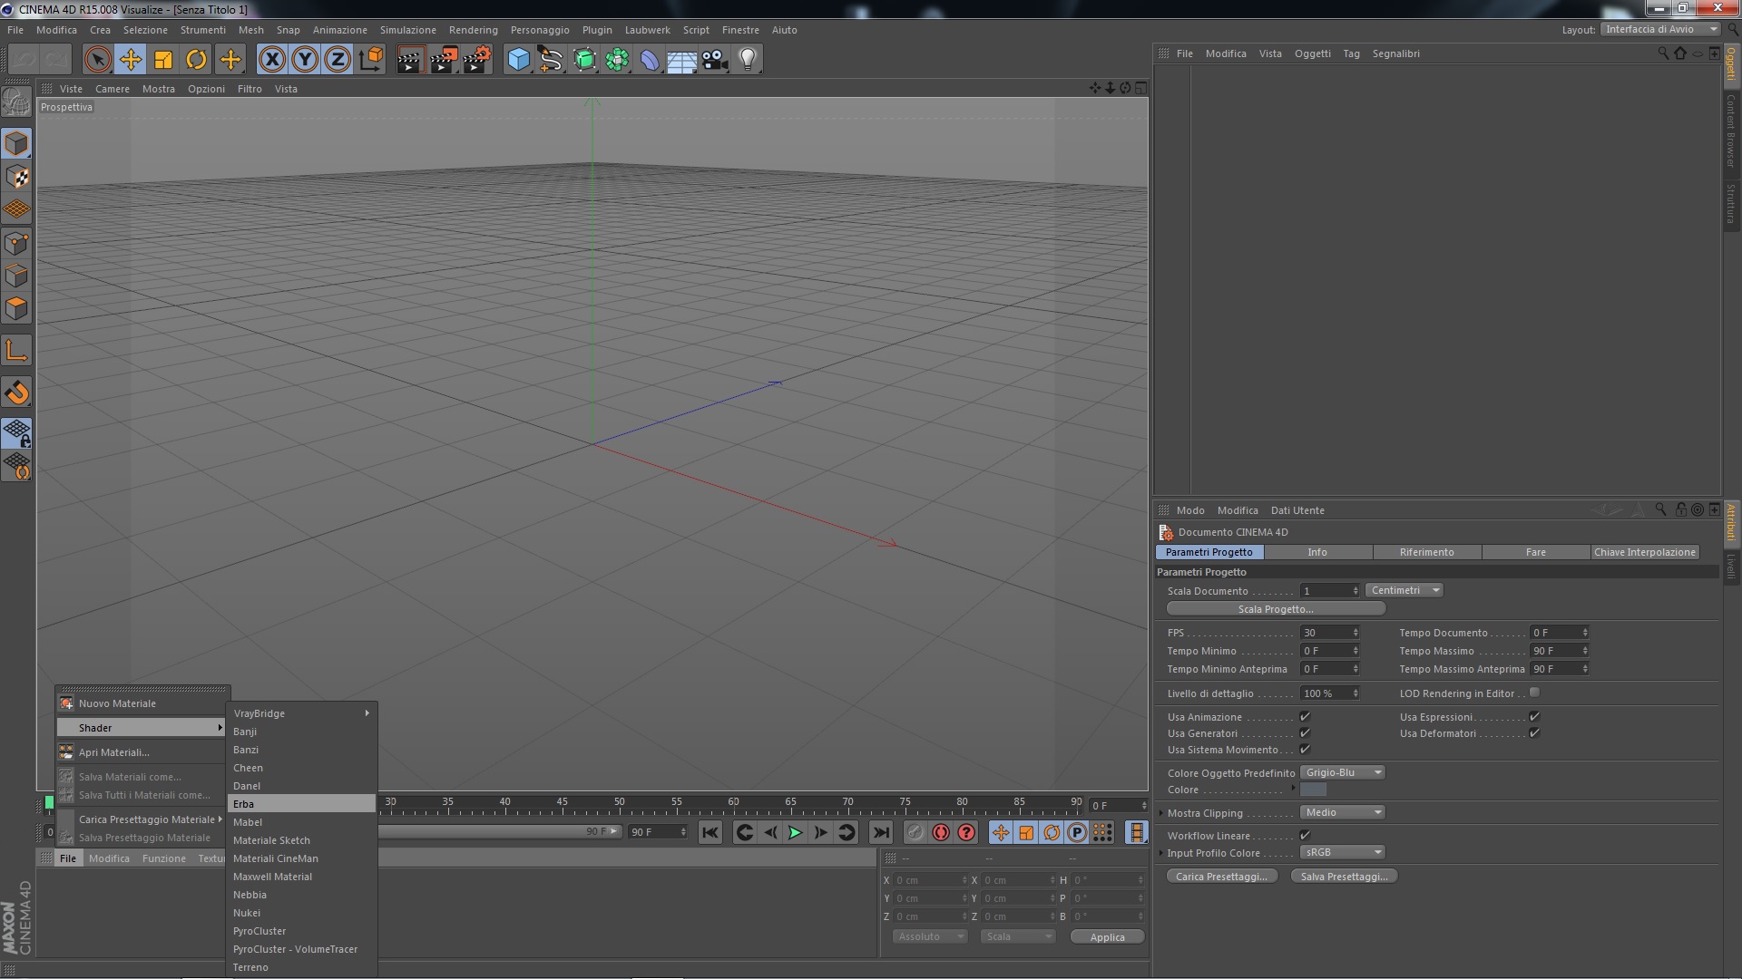Choose Erba from shader submenu
1742x979 pixels.
coord(244,804)
